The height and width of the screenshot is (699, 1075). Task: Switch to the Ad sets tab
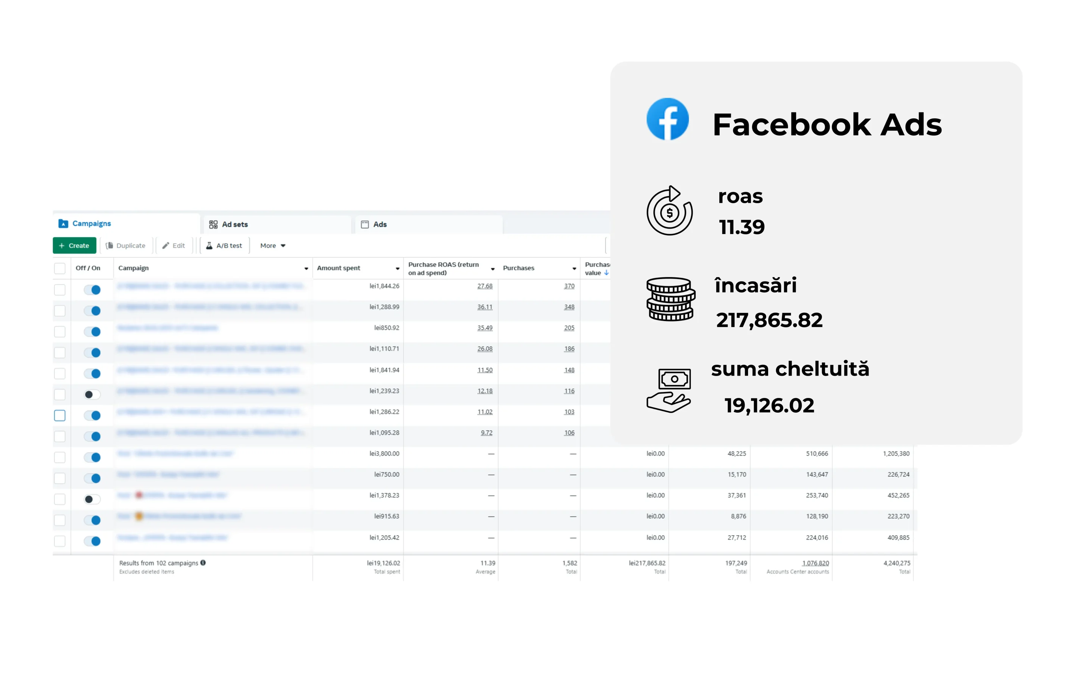click(x=234, y=224)
